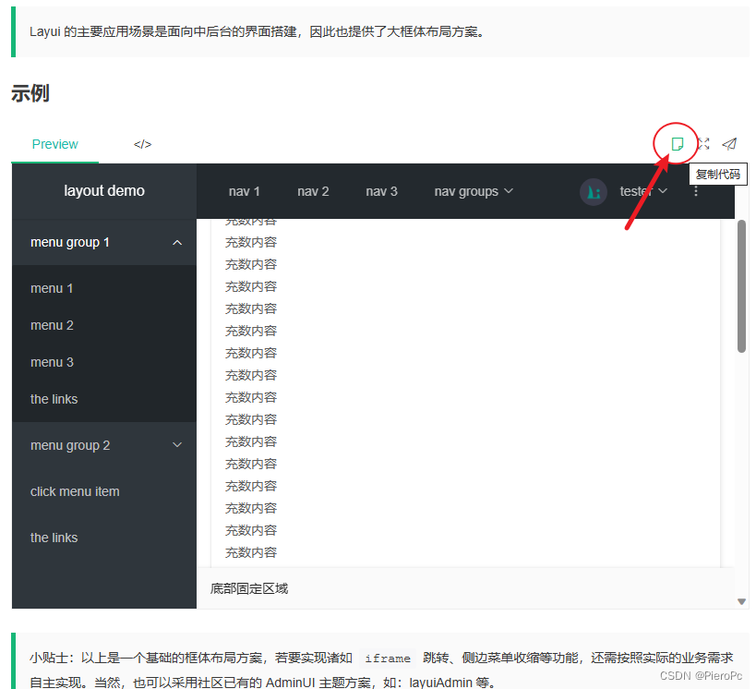Click the scrollbar down arrow
The width and height of the screenshot is (756, 689).
coord(741,601)
